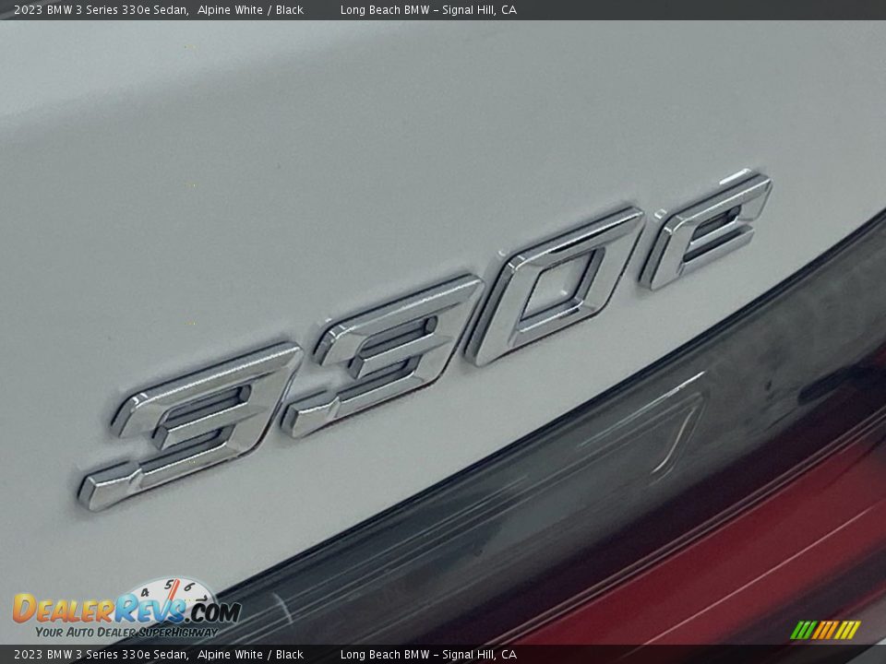Click the green, orange and yellow striped icon
The height and width of the screenshot is (664, 886).
pos(825,630)
